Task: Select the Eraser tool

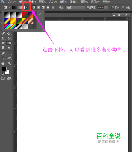Action: point(3,43)
